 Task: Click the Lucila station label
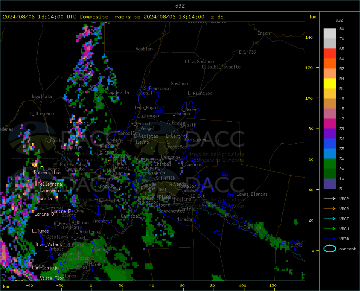click(x=44, y=199)
